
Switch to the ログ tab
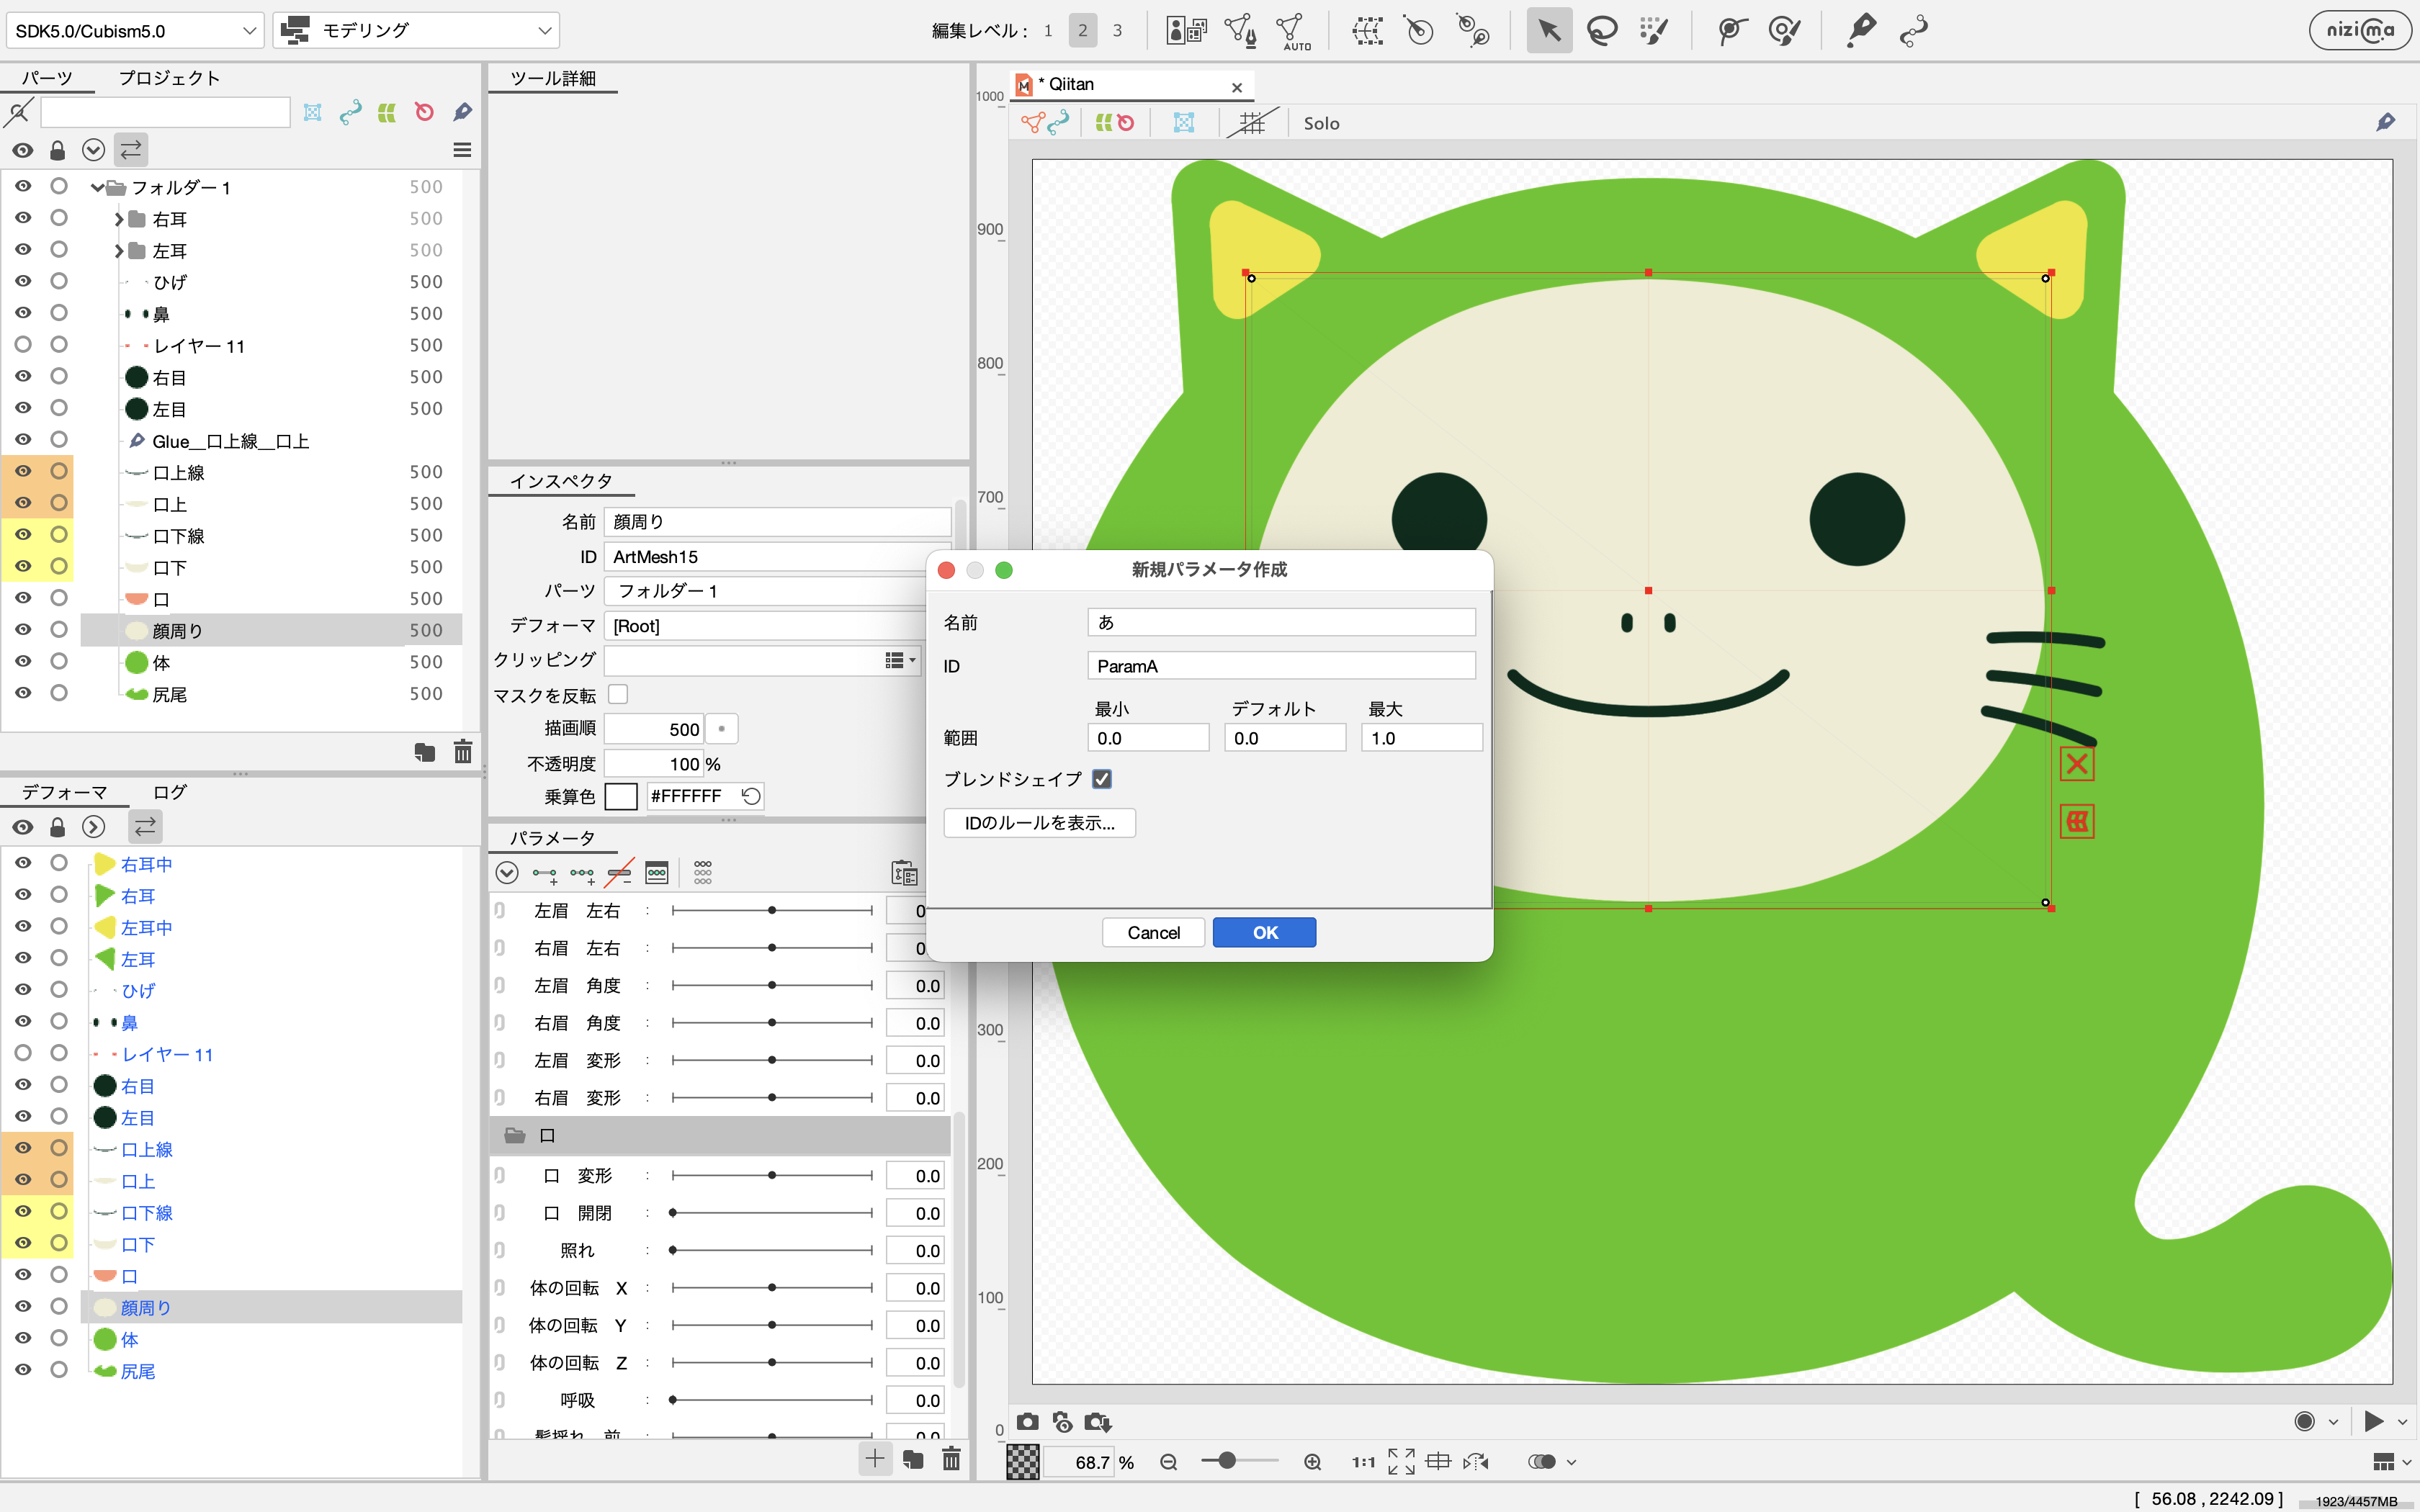click(x=169, y=792)
